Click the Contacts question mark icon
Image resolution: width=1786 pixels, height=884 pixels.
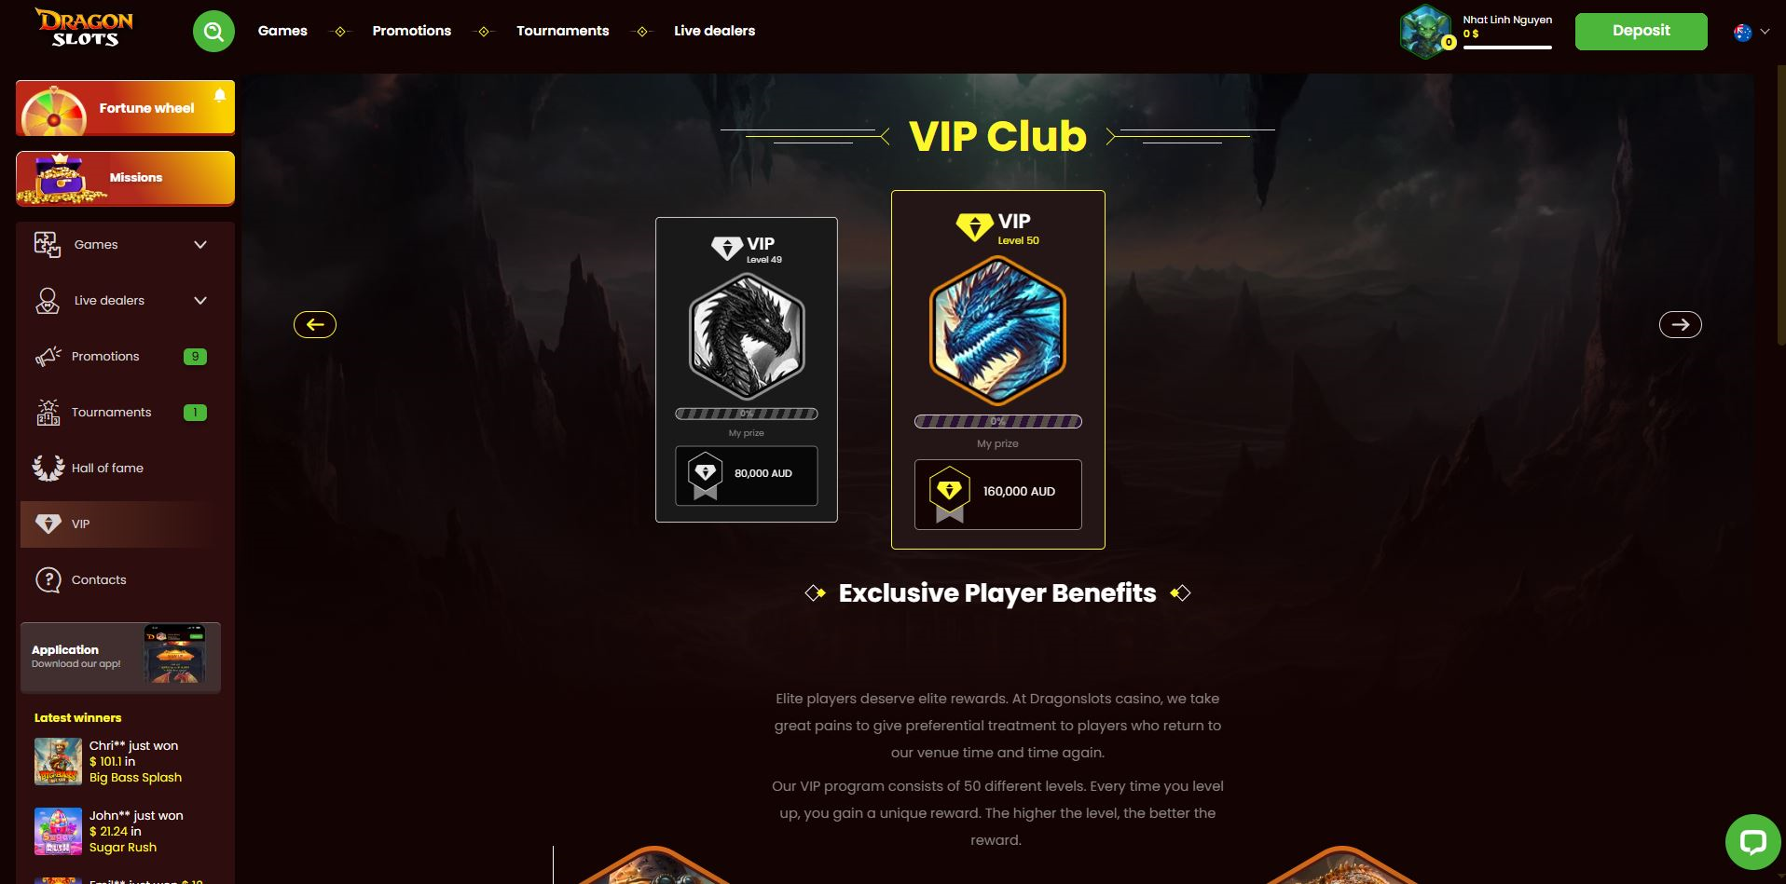coord(48,579)
